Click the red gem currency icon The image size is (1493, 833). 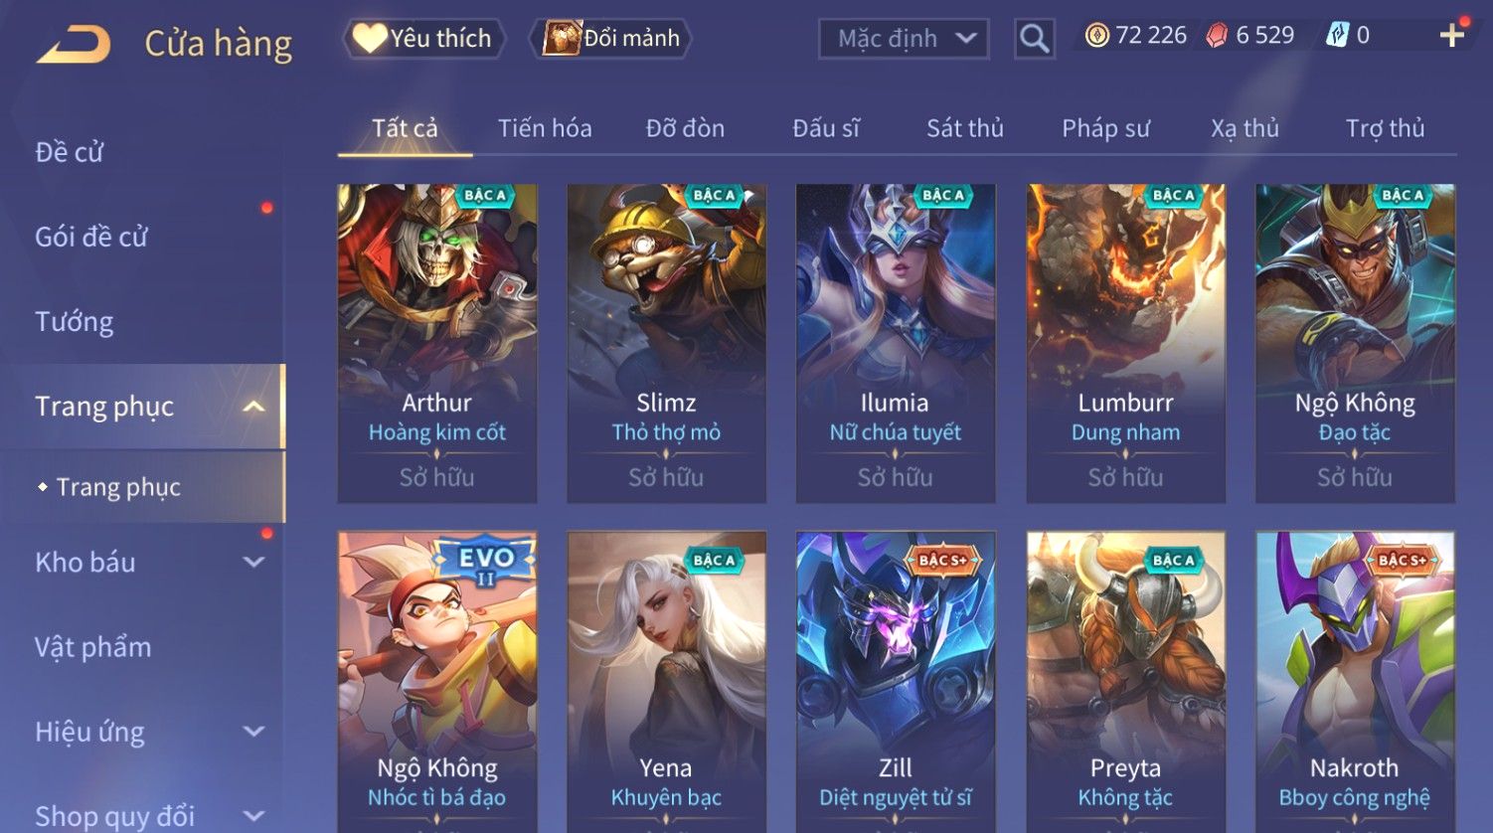[x=1217, y=36]
